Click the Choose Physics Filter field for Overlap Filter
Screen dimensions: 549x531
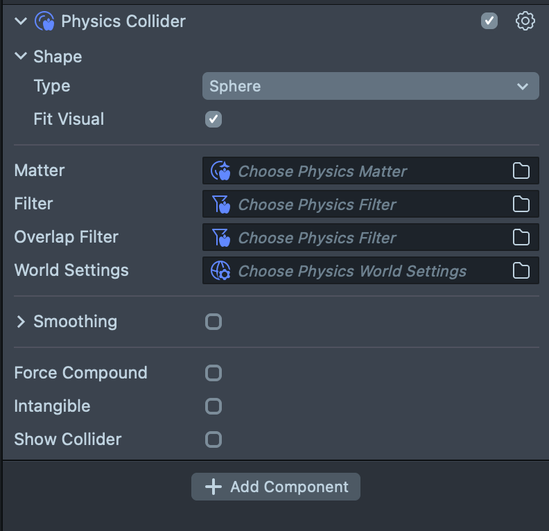[x=360, y=238]
